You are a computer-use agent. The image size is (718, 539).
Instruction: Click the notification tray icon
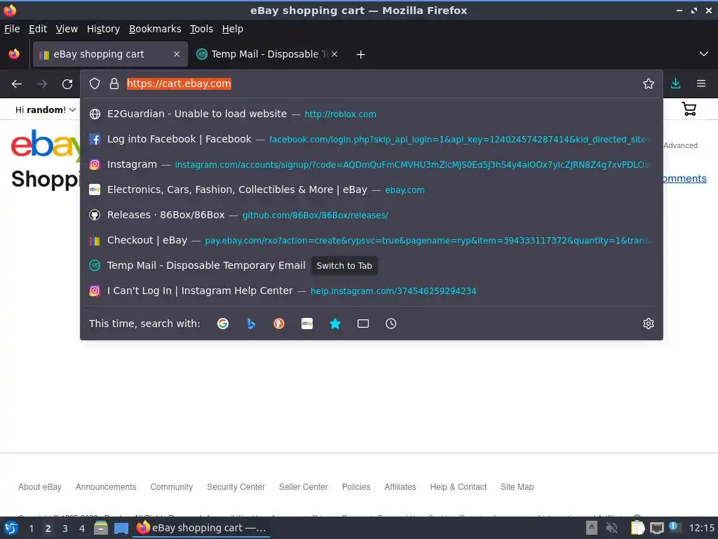[x=675, y=527]
